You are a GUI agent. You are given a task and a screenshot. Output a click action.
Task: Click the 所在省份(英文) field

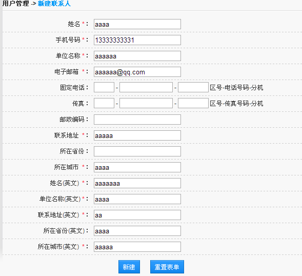point(137,231)
